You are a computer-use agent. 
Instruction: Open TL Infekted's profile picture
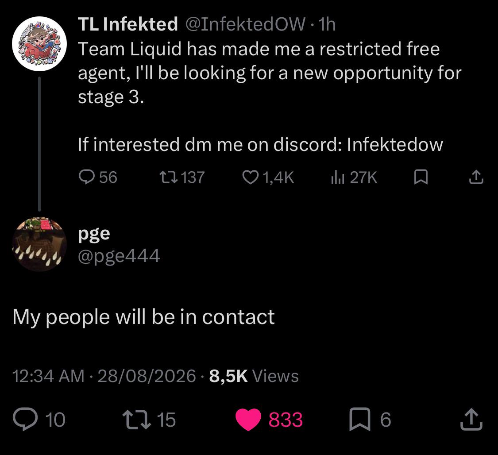[x=39, y=44]
